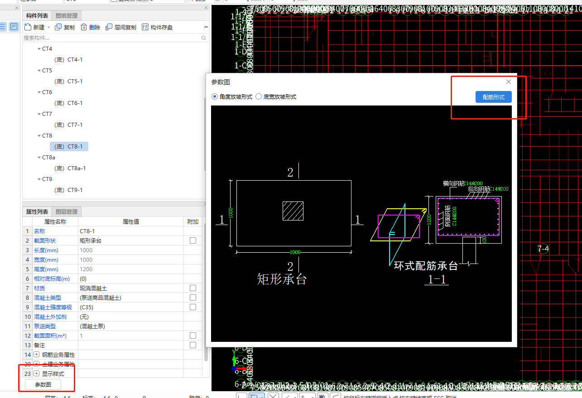Tick the 附加 checkbox for 材质
Screen dimensions: 582x398
(x=193, y=288)
